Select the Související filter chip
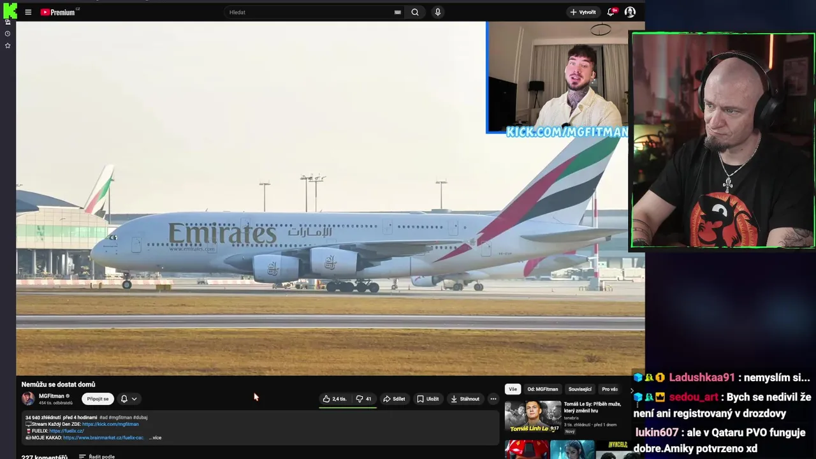 click(580, 389)
